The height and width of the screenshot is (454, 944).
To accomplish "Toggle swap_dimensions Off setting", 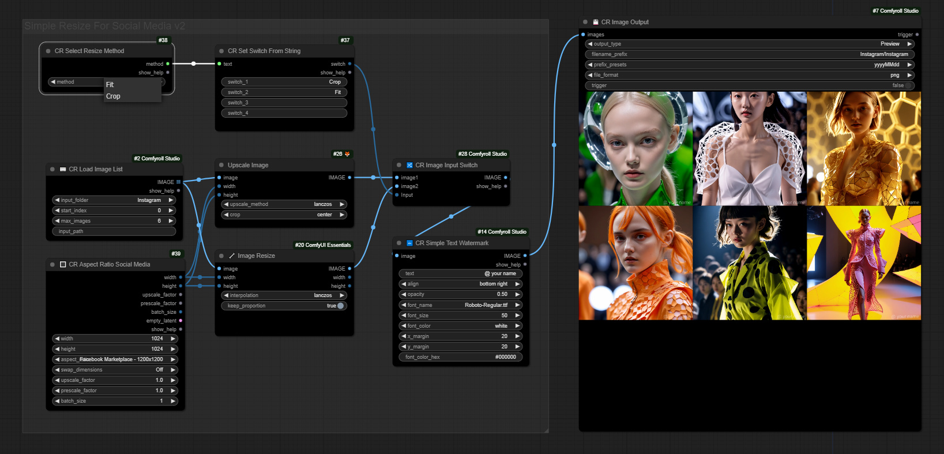I will click(115, 370).
